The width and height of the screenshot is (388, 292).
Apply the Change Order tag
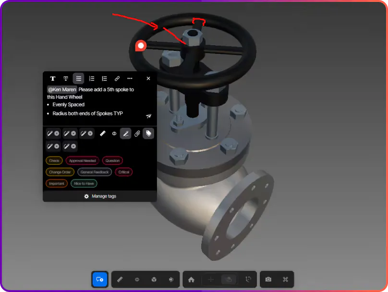60,172
